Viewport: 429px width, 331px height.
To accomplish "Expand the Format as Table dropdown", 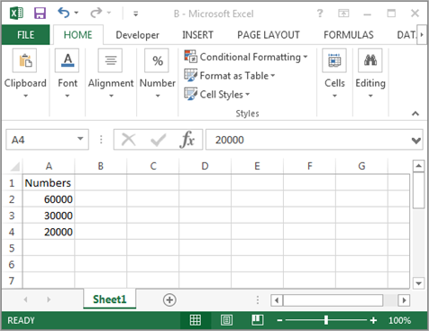I will coord(273,75).
